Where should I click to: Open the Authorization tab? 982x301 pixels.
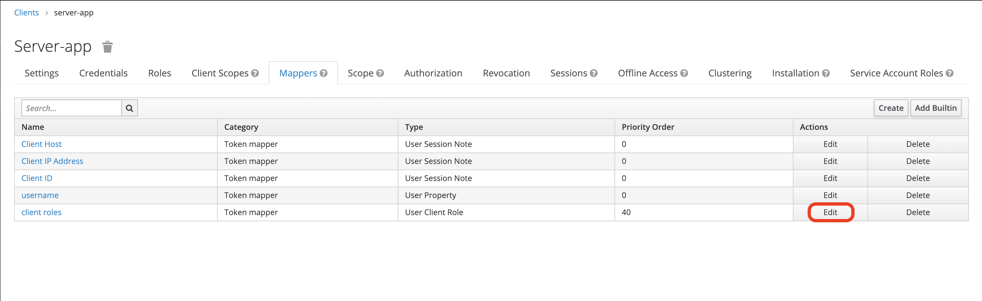433,73
